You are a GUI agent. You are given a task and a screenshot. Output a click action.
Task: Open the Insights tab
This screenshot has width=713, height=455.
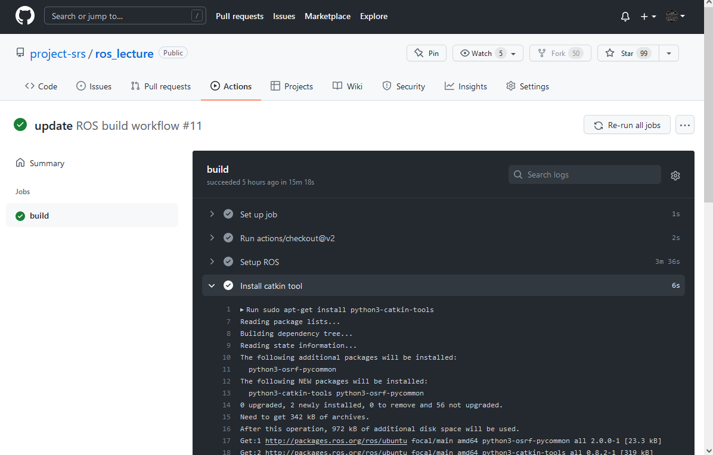[x=466, y=86]
